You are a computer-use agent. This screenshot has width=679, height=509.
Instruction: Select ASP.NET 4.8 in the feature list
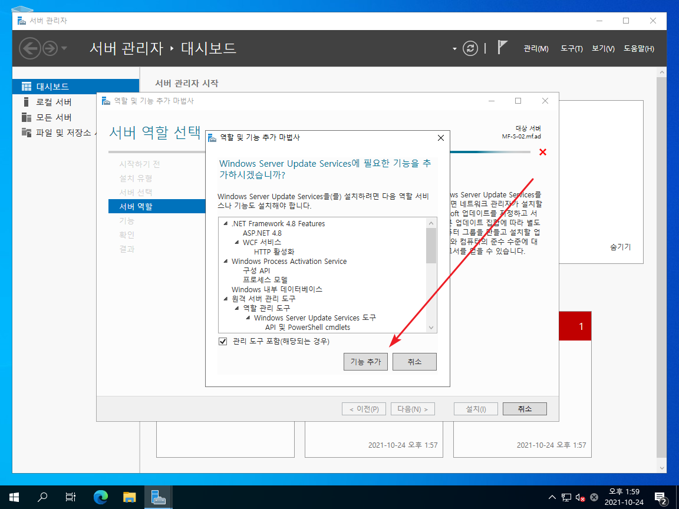click(x=262, y=233)
